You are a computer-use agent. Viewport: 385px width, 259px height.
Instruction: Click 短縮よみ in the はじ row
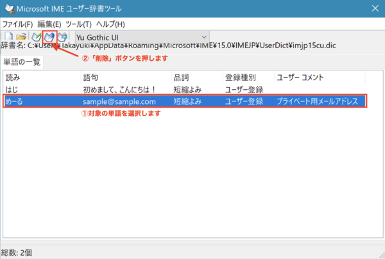click(x=187, y=90)
